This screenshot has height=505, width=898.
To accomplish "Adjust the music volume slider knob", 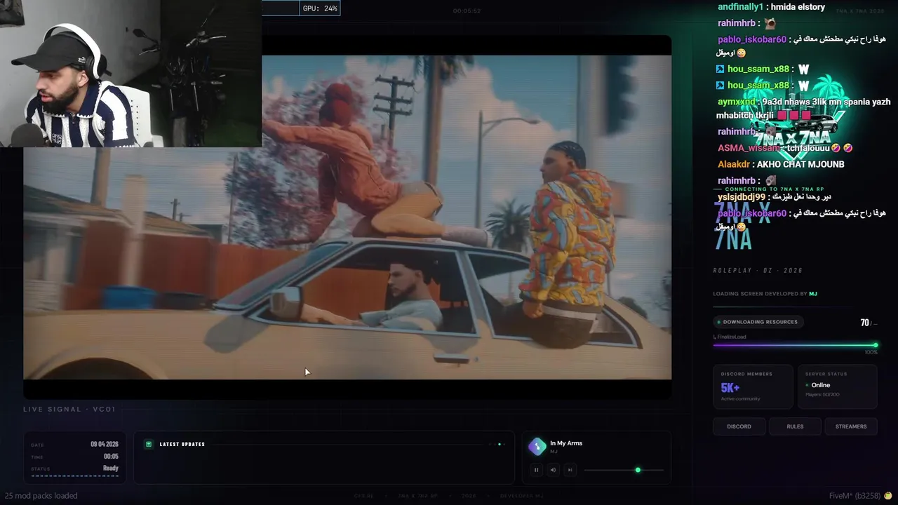I will coord(638,470).
